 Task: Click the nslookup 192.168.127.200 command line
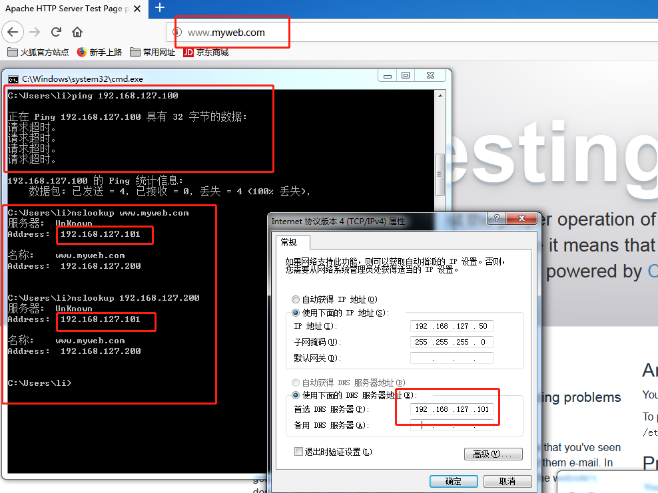point(104,298)
